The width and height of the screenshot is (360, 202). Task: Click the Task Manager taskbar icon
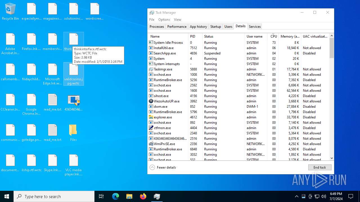[157, 196]
